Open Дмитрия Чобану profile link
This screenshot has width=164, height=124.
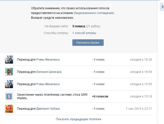48,109
